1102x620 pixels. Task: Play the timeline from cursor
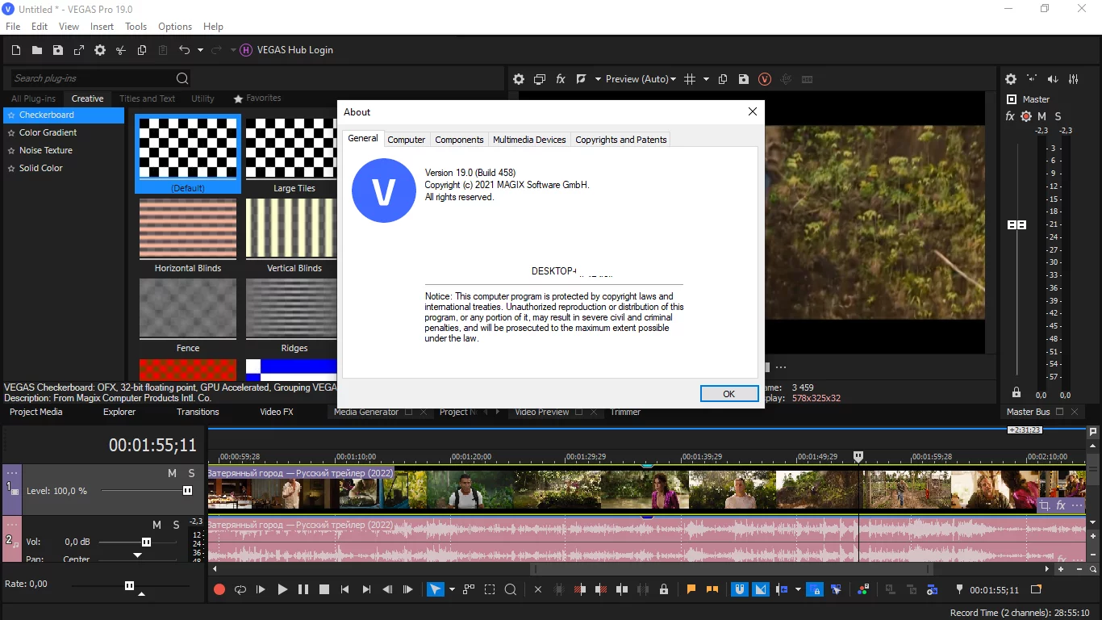pyautogui.click(x=282, y=590)
